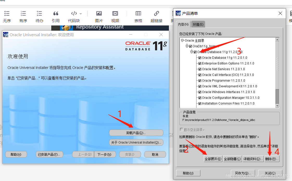
Task: Open the code block dropdown arrow
Action: (x=81, y=14)
